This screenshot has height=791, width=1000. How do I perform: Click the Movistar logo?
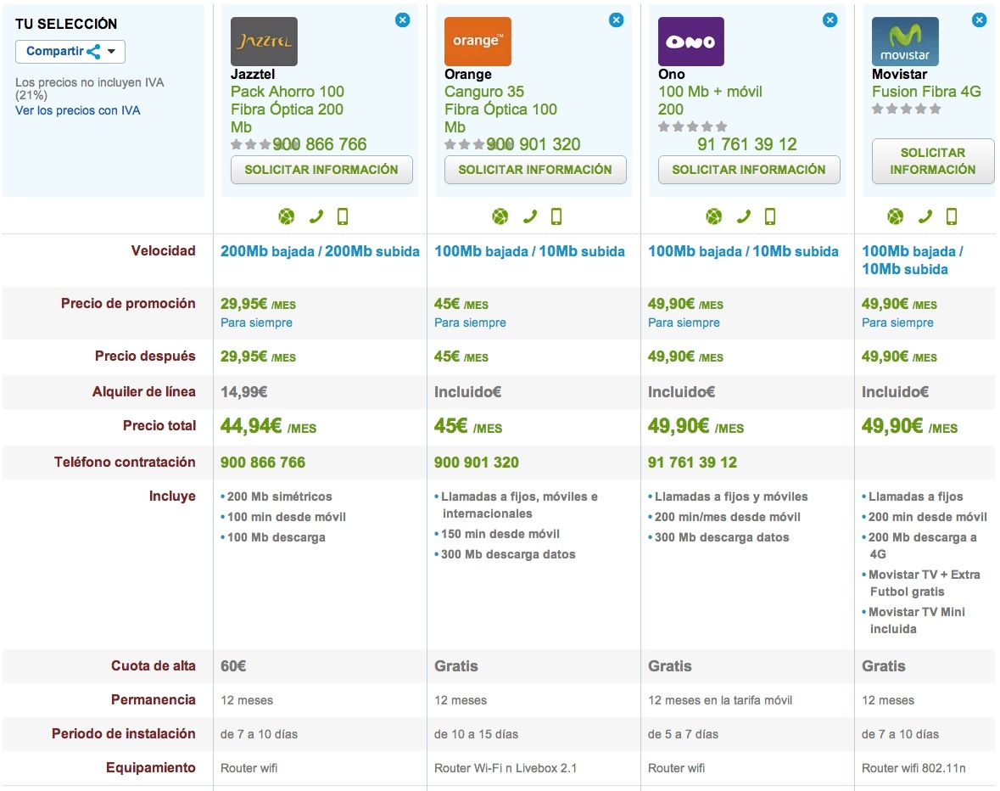905,42
